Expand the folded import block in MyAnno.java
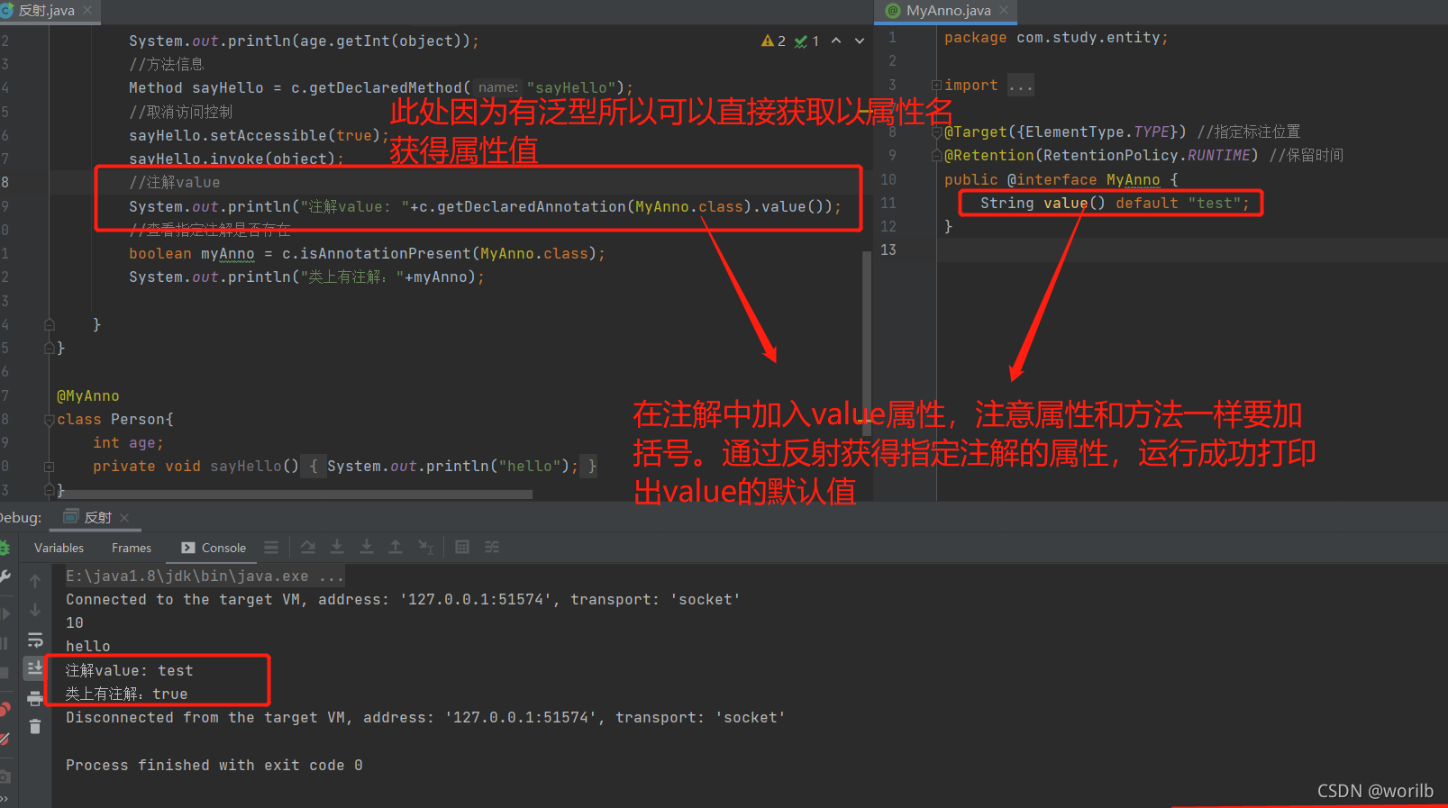Image resolution: width=1448 pixels, height=808 pixels. pyautogui.click(x=936, y=86)
